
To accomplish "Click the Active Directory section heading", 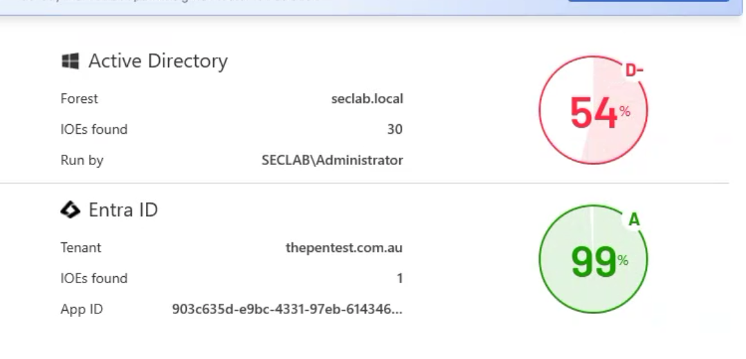I will (158, 61).
